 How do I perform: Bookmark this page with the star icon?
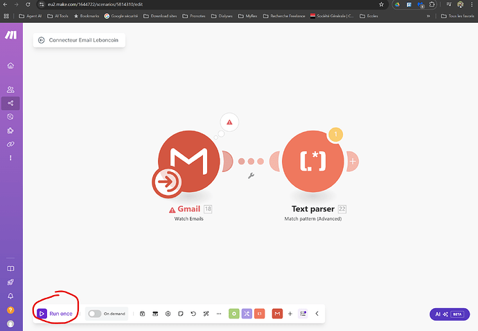pyautogui.click(x=381, y=4)
